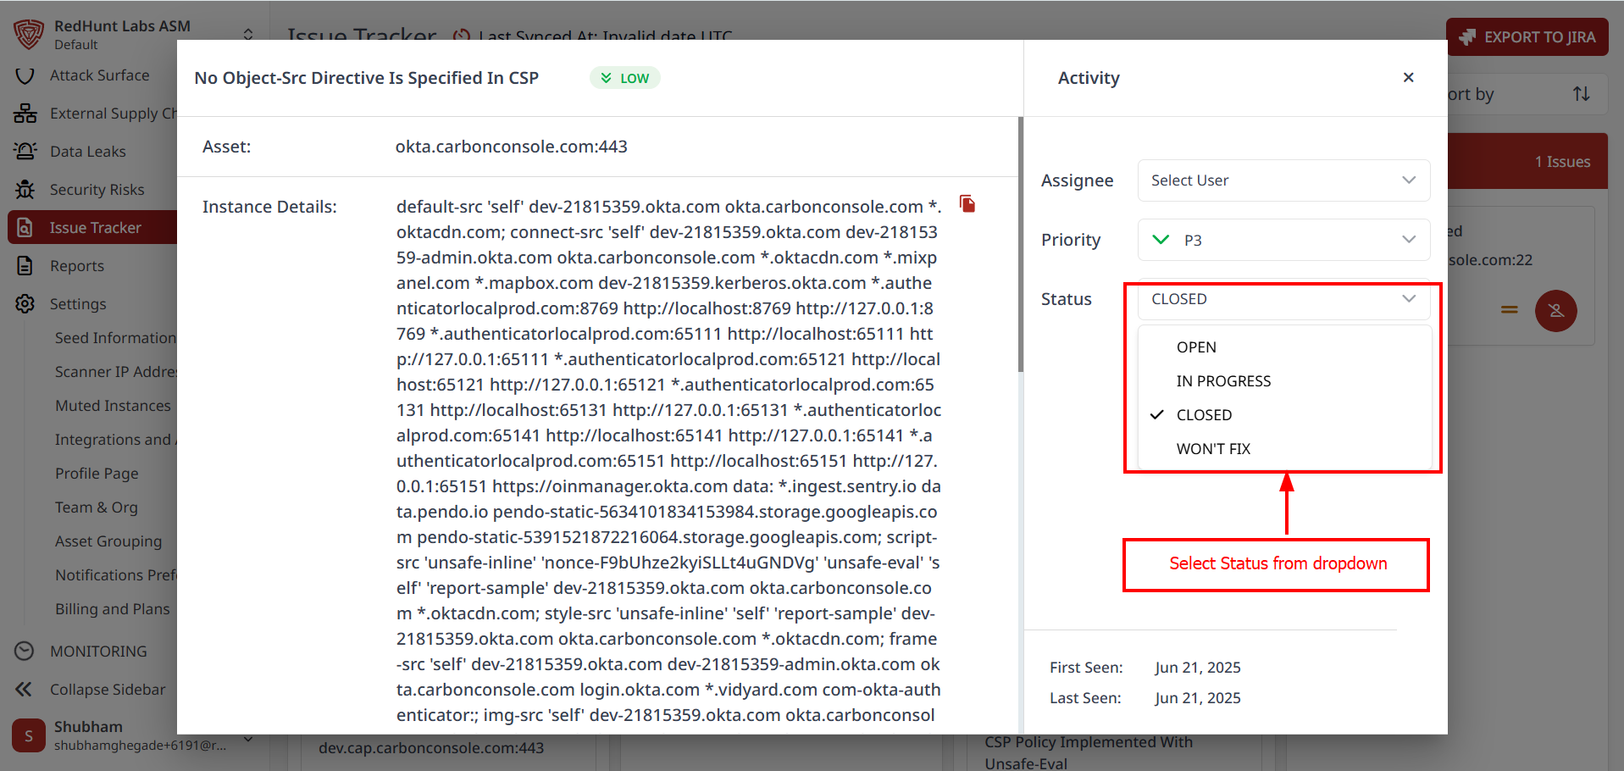Image resolution: width=1624 pixels, height=771 pixels.
Task: Click the Jira icon in the export button
Action: [x=1468, y=37]
